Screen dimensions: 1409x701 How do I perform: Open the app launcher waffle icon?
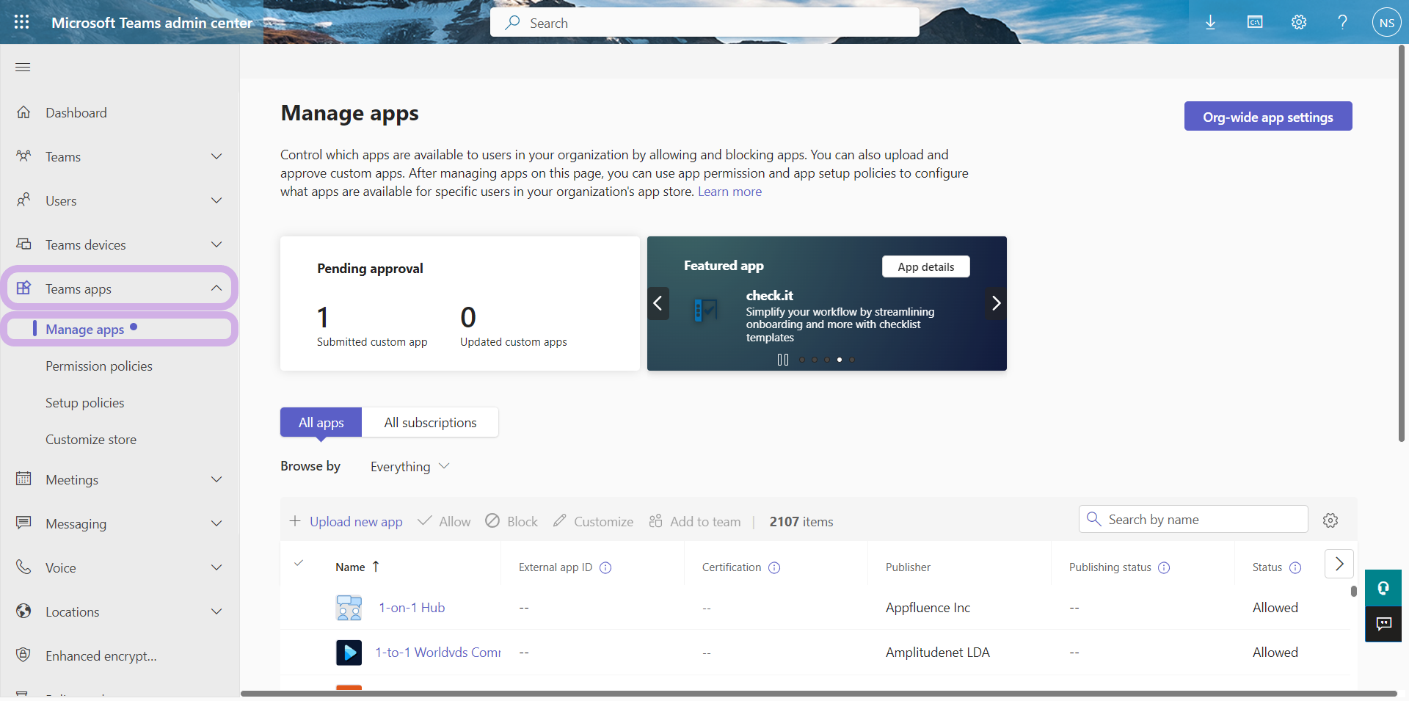pyautogui.click(x=22, y=22)
